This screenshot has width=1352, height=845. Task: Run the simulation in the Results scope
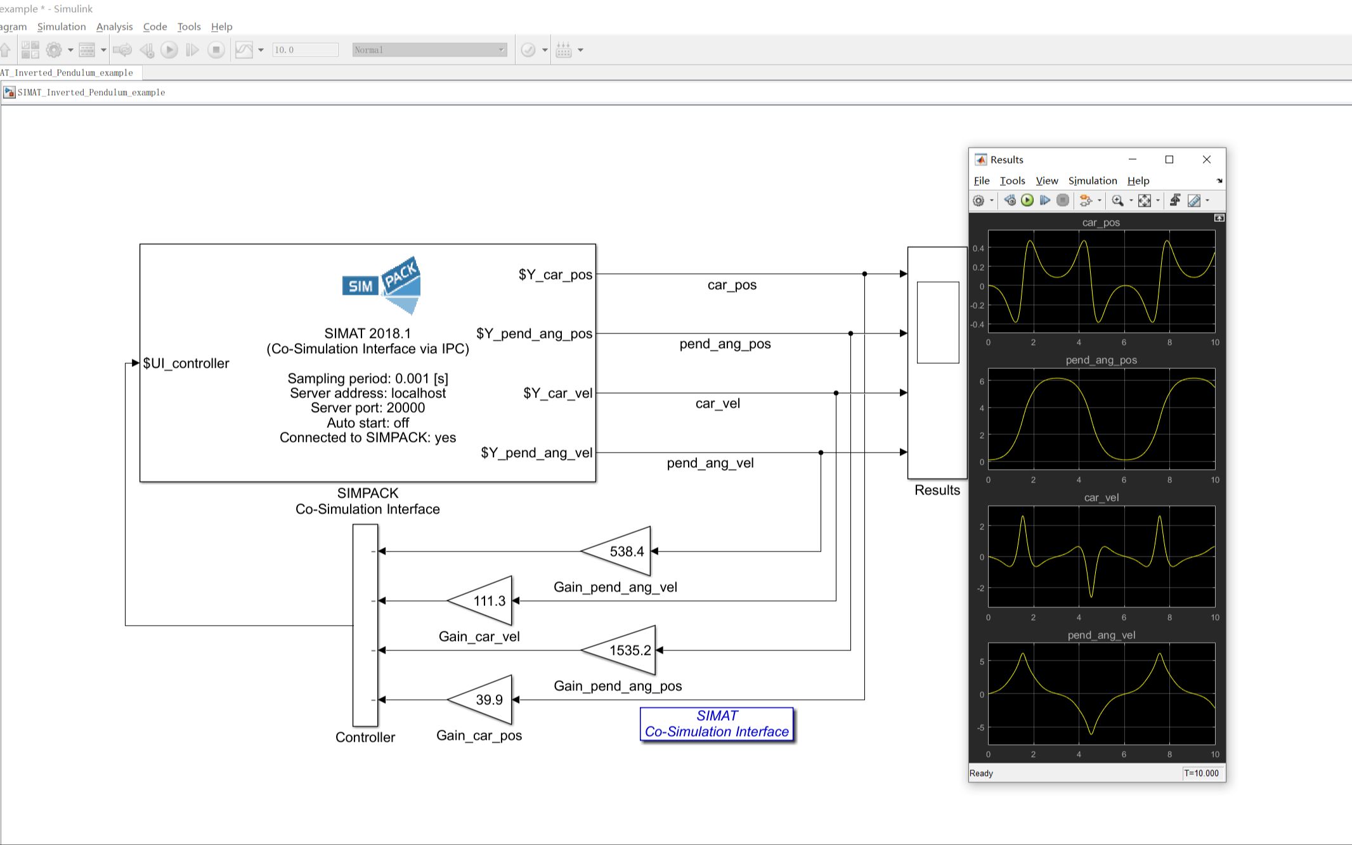[x=1026, y=201]
